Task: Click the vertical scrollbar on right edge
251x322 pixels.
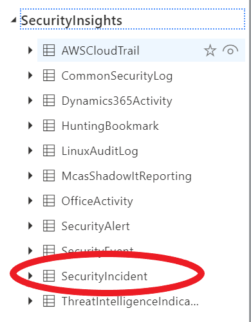Action: (250, 161)
